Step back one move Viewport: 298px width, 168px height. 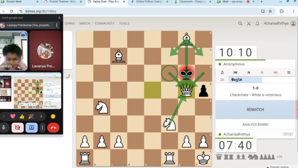pyautogui.click(x=248, y=72)
